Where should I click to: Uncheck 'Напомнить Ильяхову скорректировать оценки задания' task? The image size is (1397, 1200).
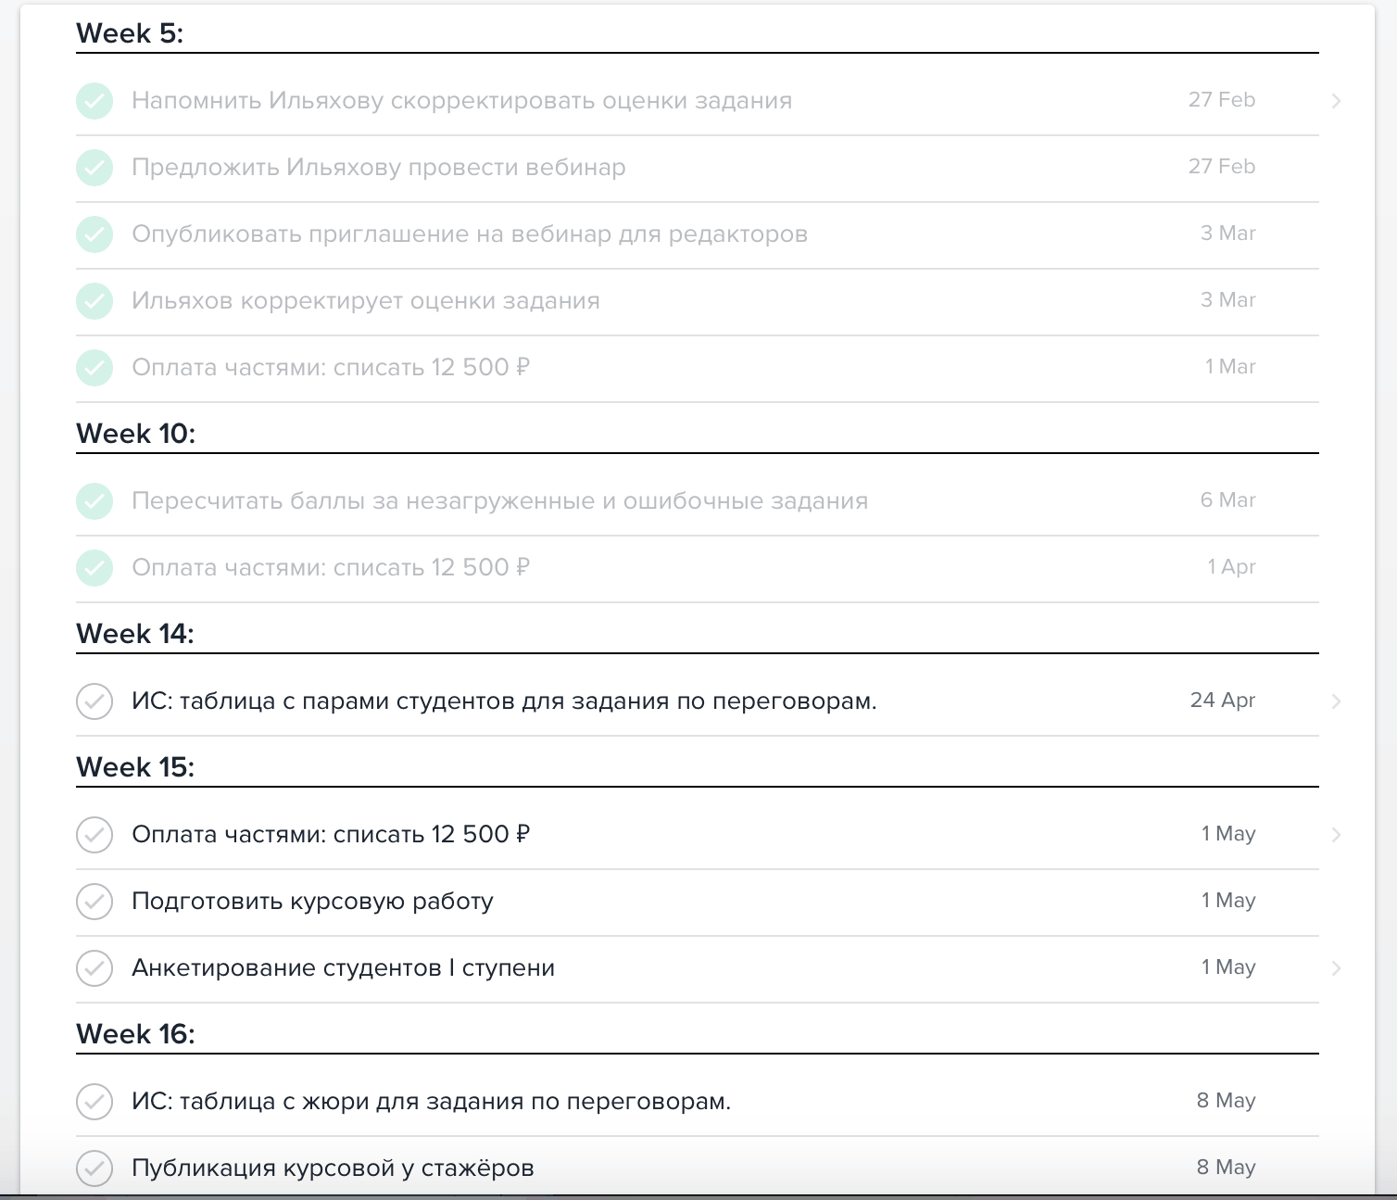click(x=94, y=101)
